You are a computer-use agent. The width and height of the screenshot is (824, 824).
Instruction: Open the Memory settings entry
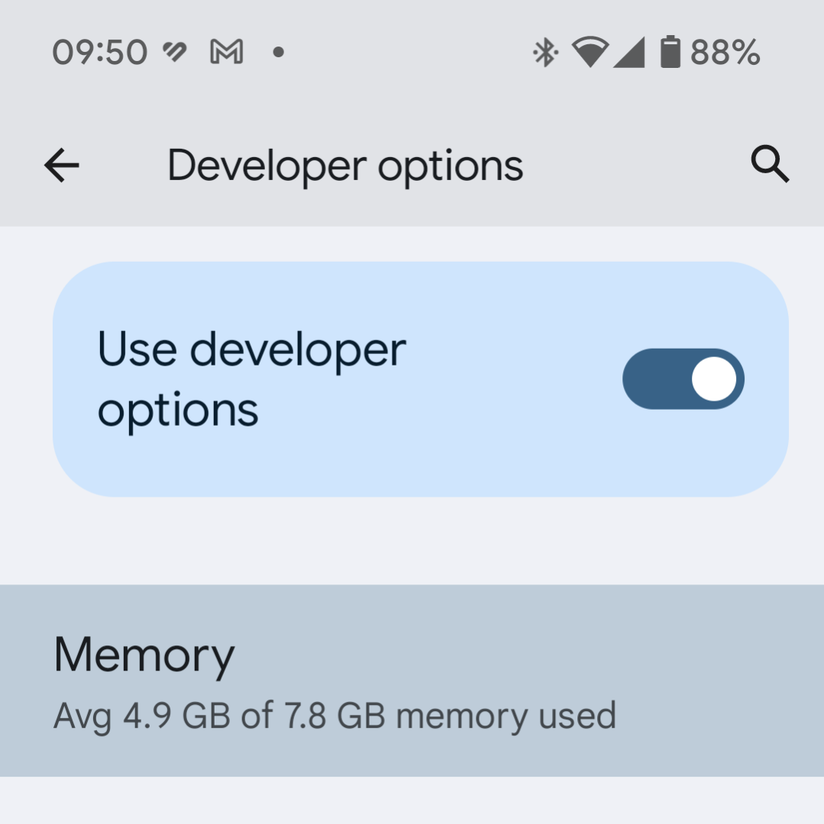(x=412, y=681)
